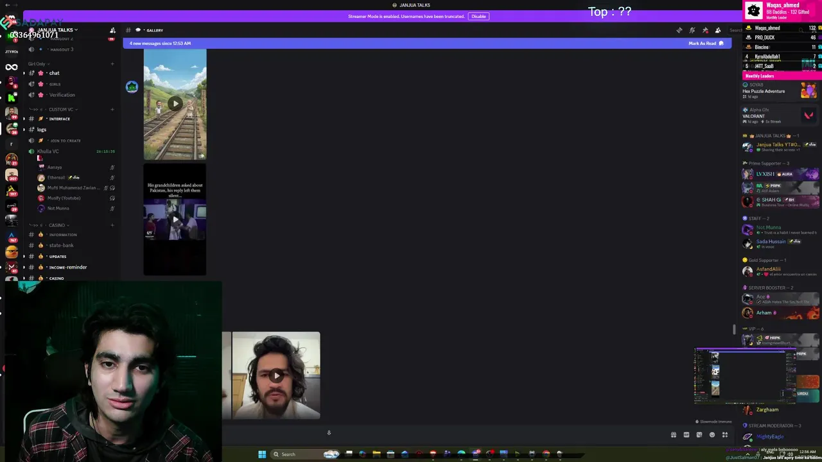Viewport: 822px width, 462px height.
Task: Play the curly-haired man video
Action: (x=275, y=375)
